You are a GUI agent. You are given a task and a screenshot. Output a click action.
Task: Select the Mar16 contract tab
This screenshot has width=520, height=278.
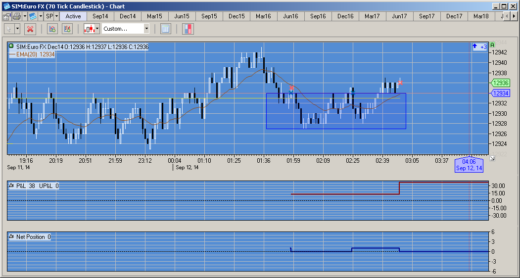263,16
